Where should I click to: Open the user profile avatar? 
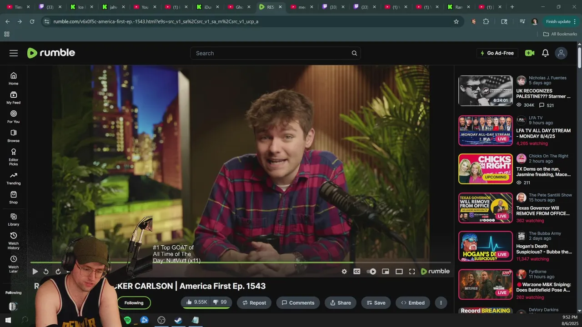tap(561, 53)
